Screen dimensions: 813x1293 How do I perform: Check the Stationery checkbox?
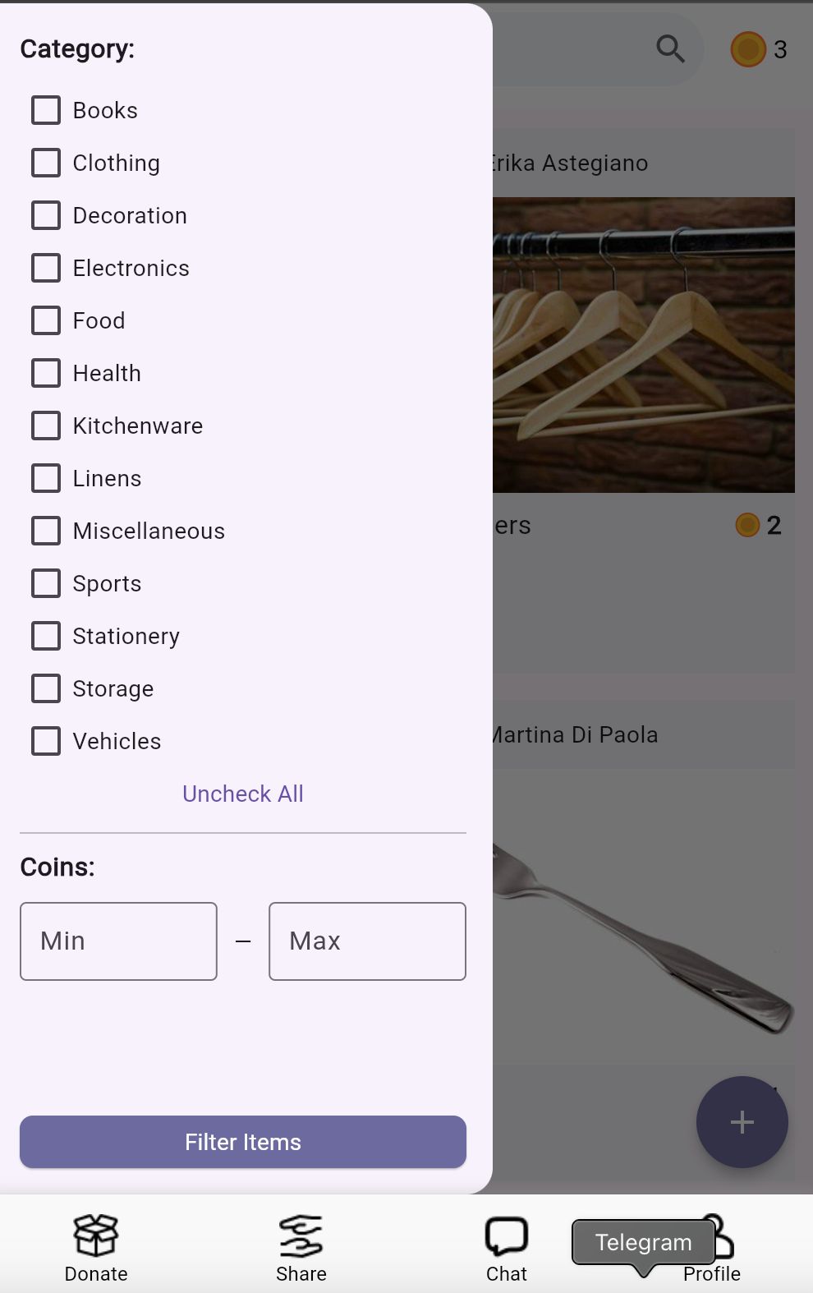[46, 636]
